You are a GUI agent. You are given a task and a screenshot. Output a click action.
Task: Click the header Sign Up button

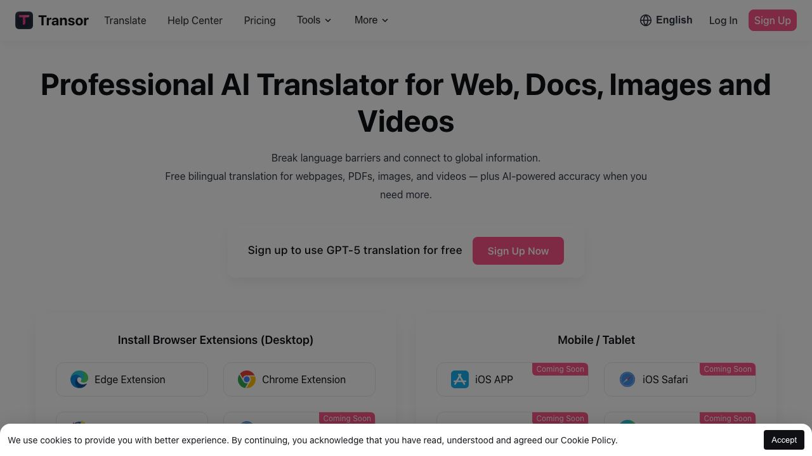click(x=773, y=20)
